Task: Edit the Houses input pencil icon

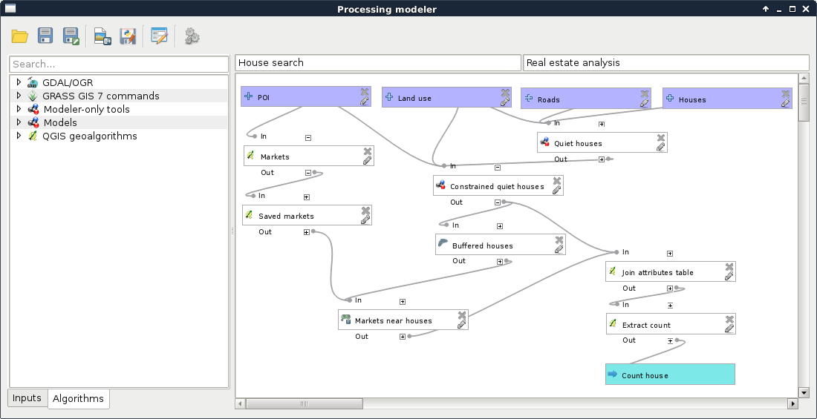Action: tap(786, 103)
